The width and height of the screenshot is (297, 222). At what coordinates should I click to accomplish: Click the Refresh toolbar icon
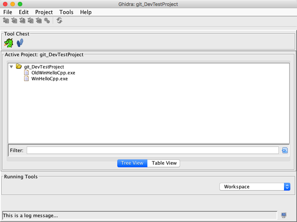coord(59,21)
